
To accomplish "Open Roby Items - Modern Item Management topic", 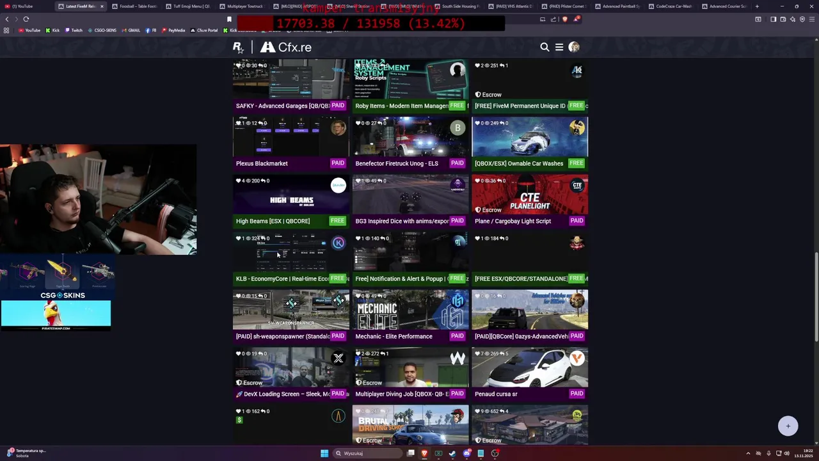I will [x=402, y=106].
